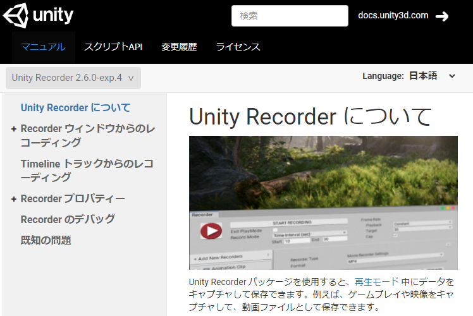Click the arrow icon beside docs.unity3d.com
The height and width of the screenshot is (316, 473).
point(442,16)
